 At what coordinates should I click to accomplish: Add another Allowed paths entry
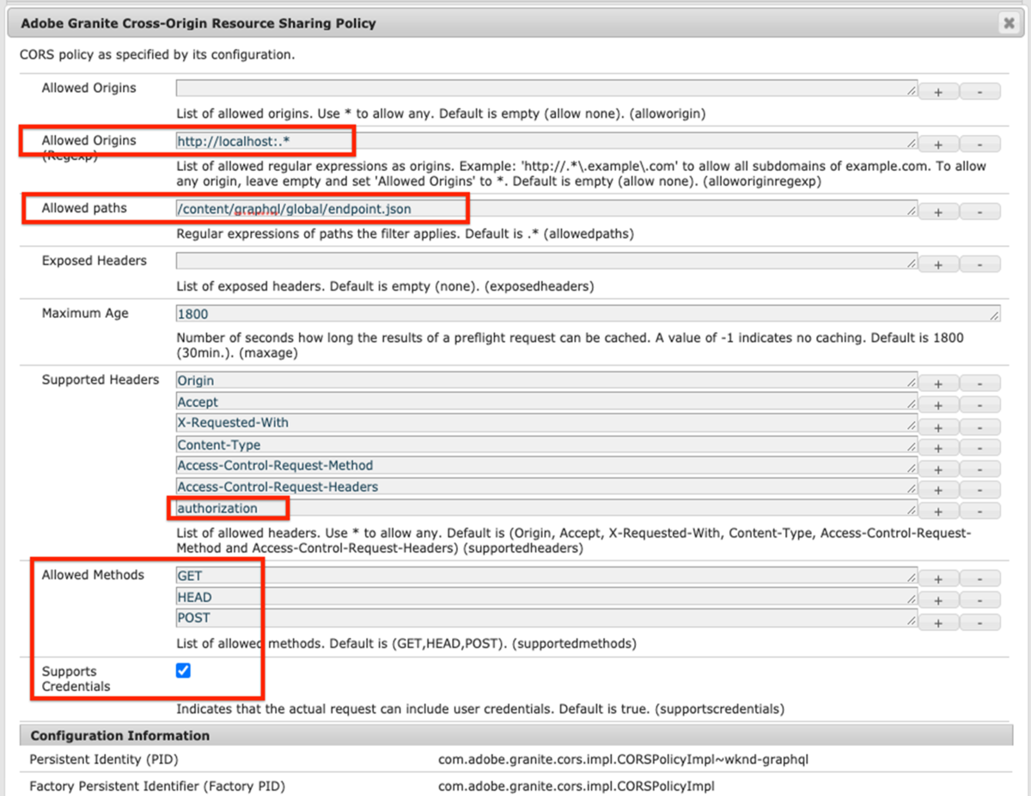[x=938, y=211]
